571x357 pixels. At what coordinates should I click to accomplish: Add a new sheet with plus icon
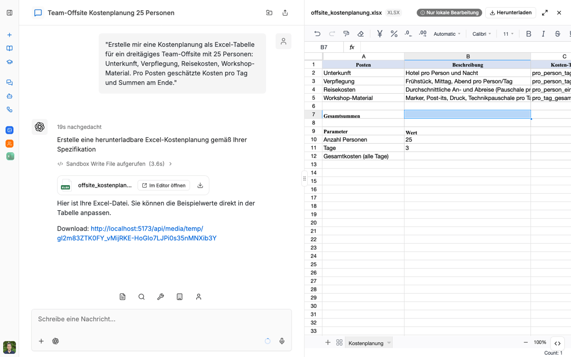pos(327,343)
